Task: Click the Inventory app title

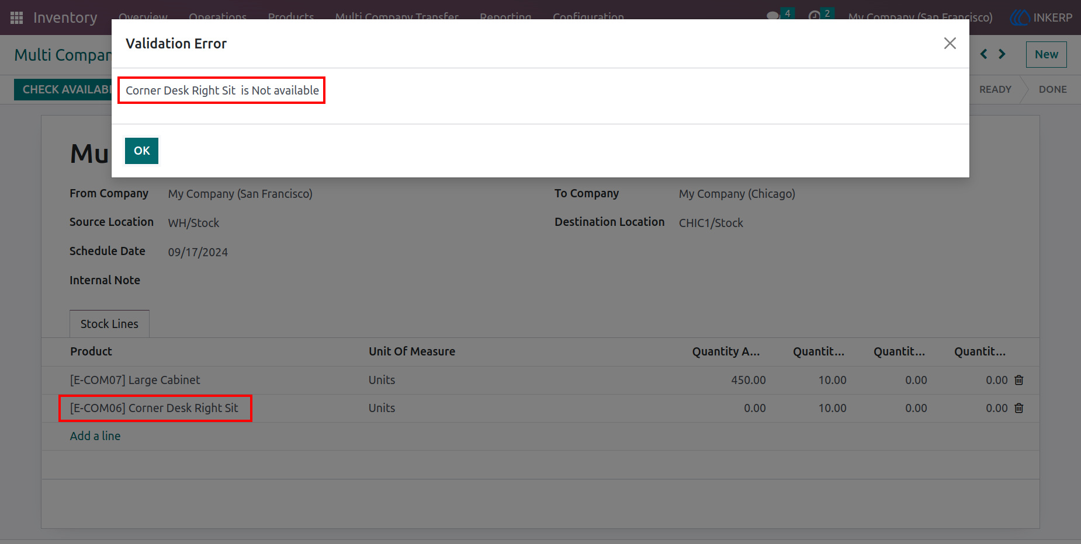Action: click(65, 18)
